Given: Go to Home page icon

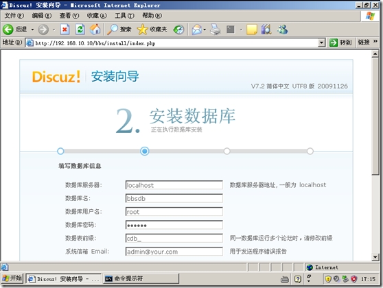Looking at the screenshot, I should (95, 29).
